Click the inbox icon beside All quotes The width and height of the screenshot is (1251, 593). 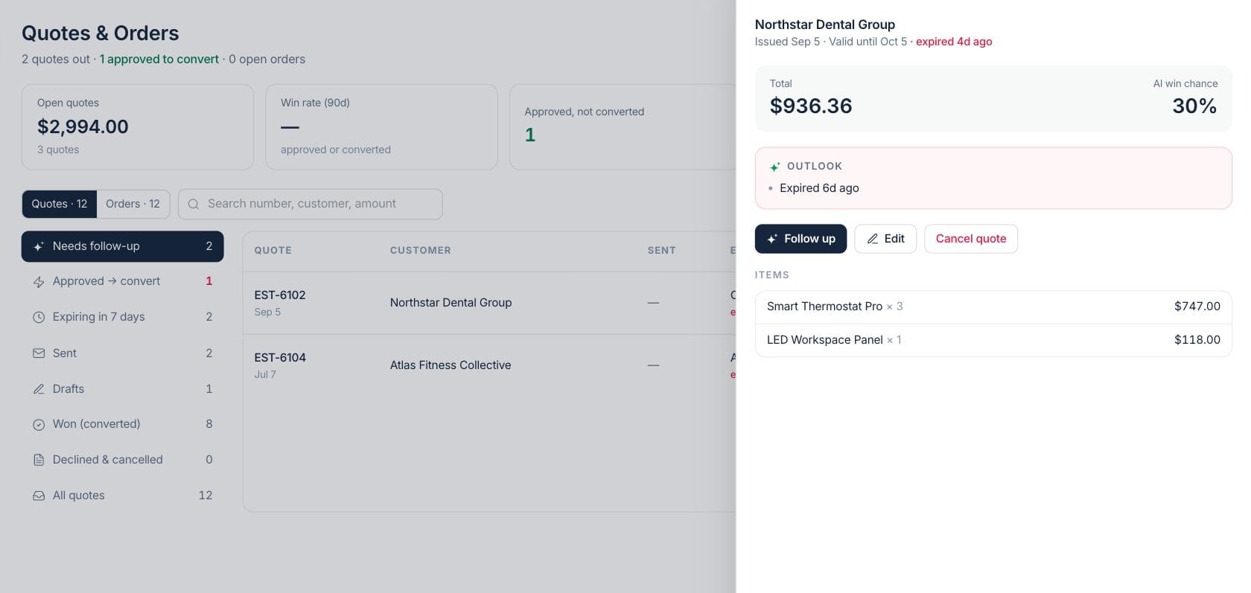click(x=39, y=496)
